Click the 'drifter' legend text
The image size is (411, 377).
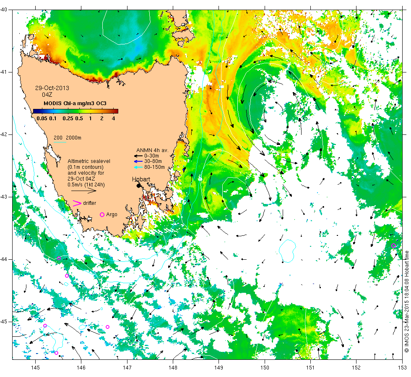[x=90, y=203]
